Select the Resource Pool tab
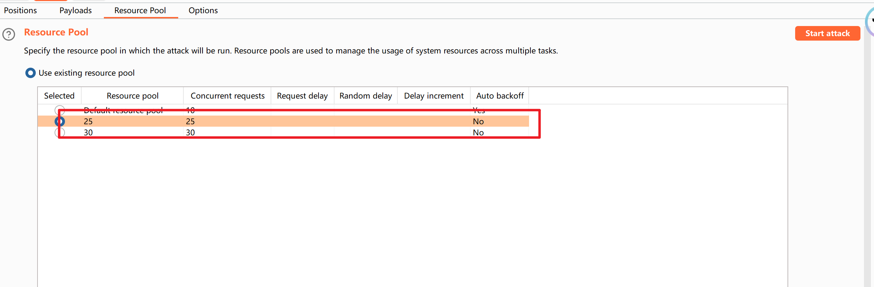The width and height of the screenshot is (874, 287). [x=140, y=10]
